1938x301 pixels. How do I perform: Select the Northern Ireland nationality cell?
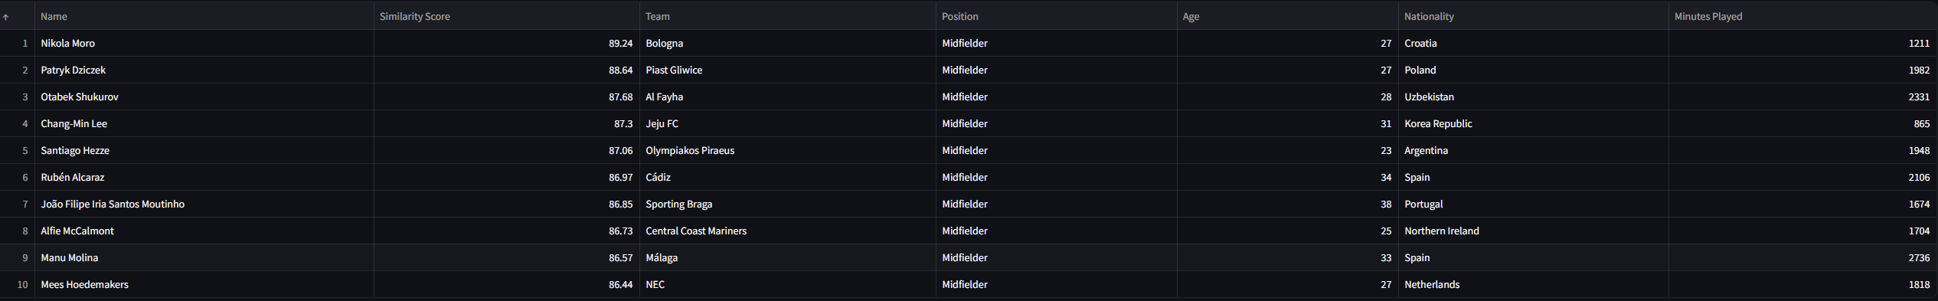pyautogui.click(x=1534, y=231)
